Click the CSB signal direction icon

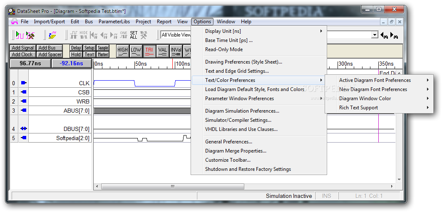[x=24, y=92]
